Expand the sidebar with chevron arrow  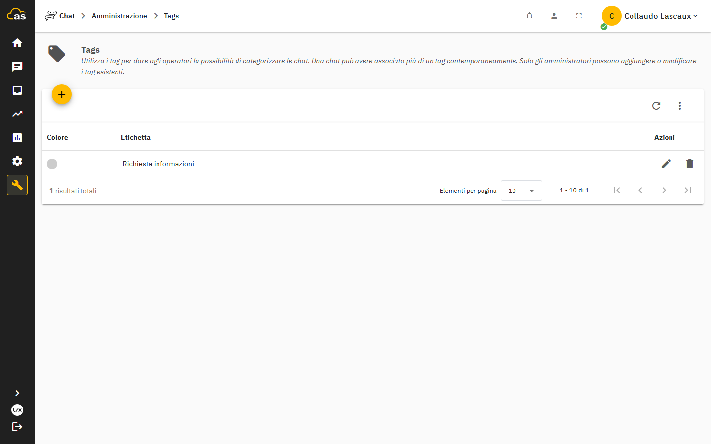[x=17, y=393]
